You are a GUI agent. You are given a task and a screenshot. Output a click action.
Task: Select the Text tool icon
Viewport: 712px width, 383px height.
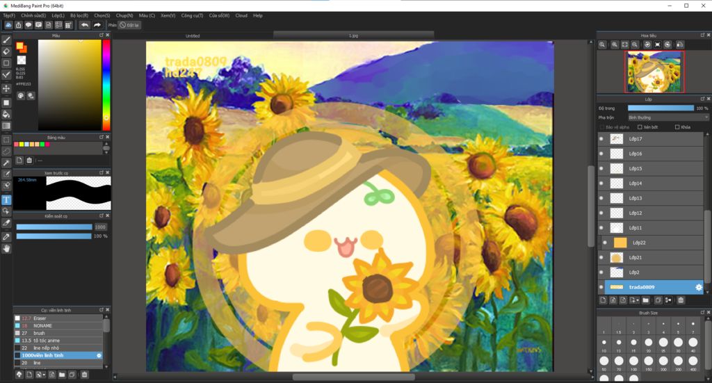(x=6, y=199)
